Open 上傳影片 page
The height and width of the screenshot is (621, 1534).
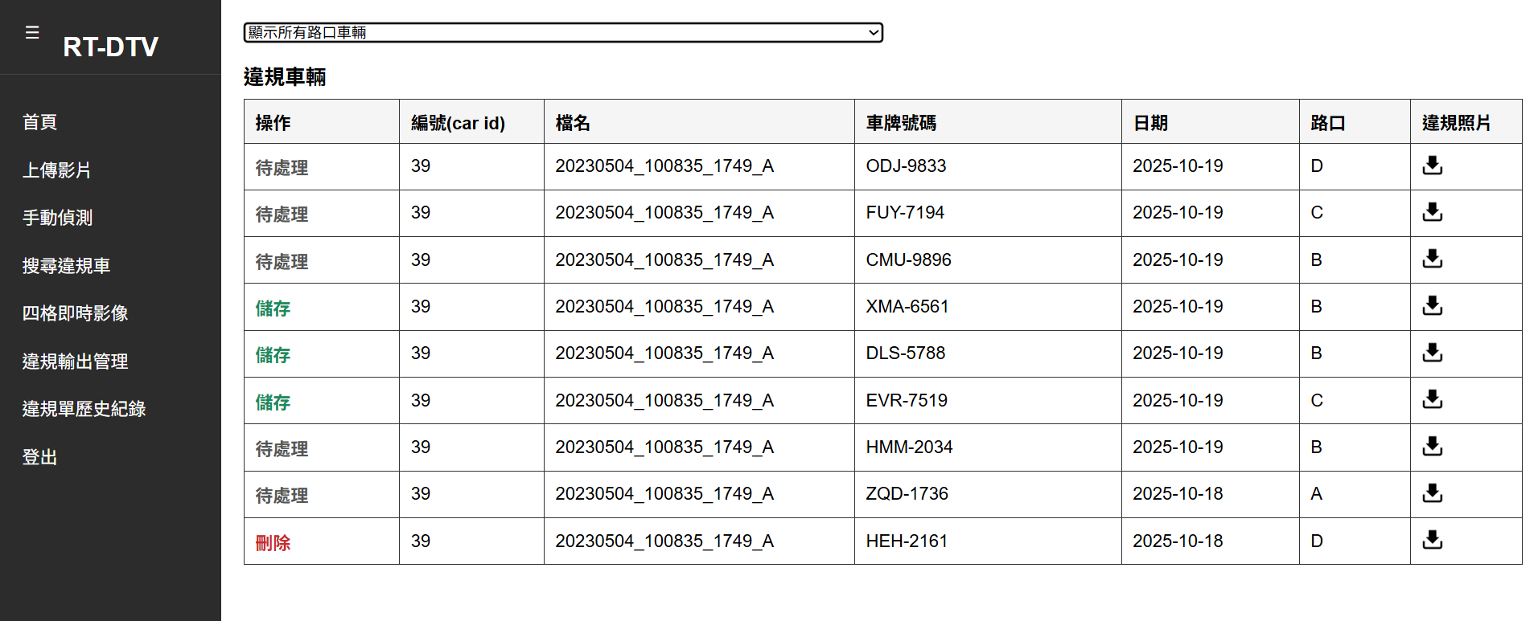pyautogui.click(x=56, y=170)
